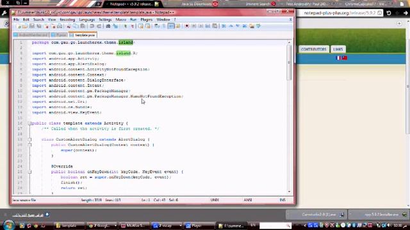Click the UNIX line-ending status entry
410x230 pixels.
(x=215, y=200)
